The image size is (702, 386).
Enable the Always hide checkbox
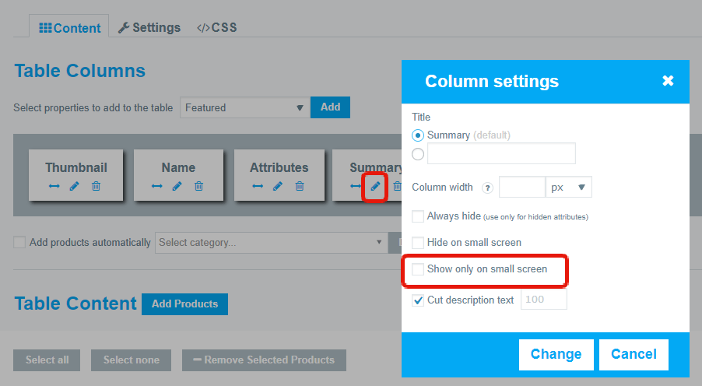click(x=418, y=216)
